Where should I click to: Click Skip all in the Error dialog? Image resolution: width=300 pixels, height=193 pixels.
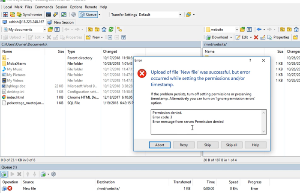(231, 145)
